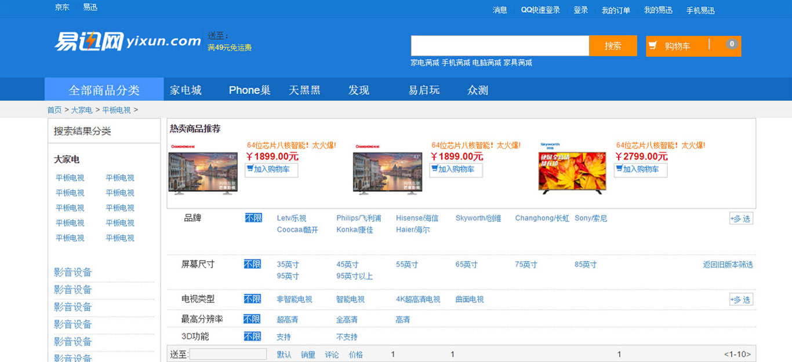
Task: Select 不限 in the 品牌 row
Action: click(x=253, y=218)
